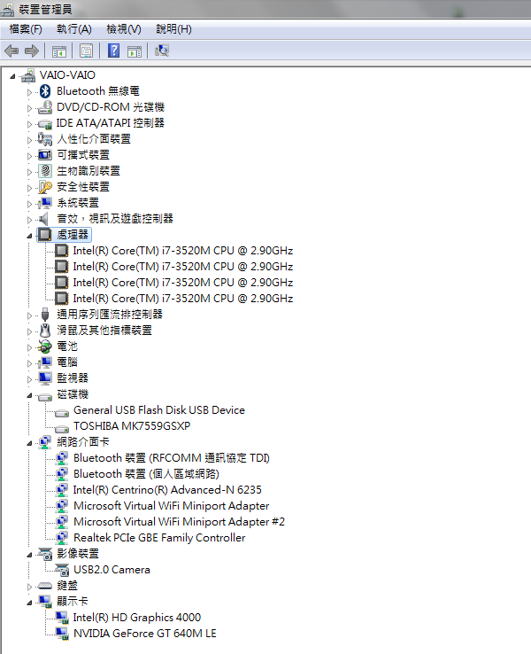Expand the Bluetooth 無線電 node
Screen dimensions: 531x654
tap(29, 92)
